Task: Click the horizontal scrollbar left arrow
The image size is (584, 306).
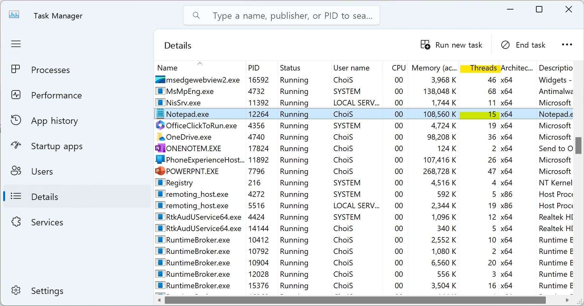Action: tap(159, 300)
